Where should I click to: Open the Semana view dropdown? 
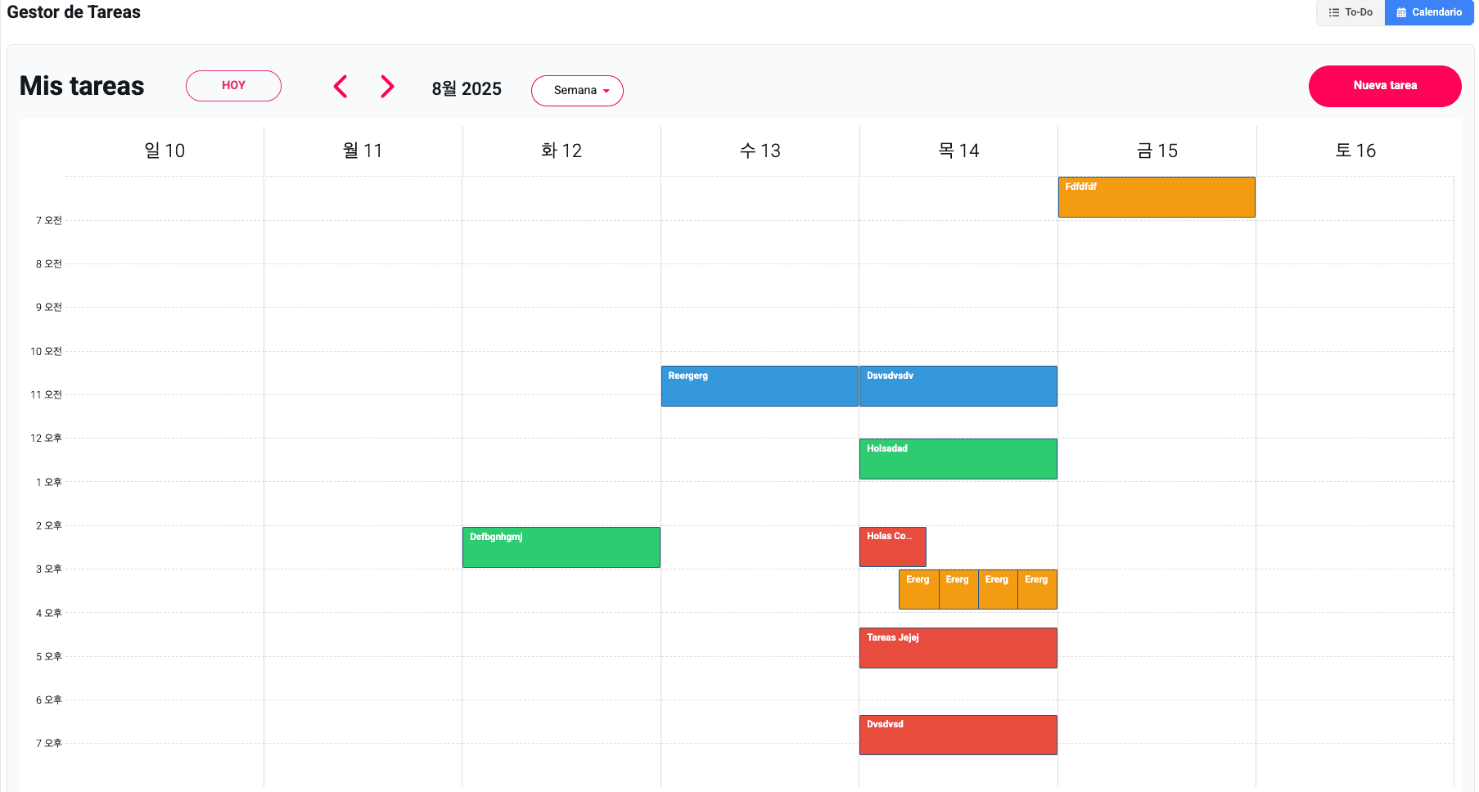(x=577, y=91)
